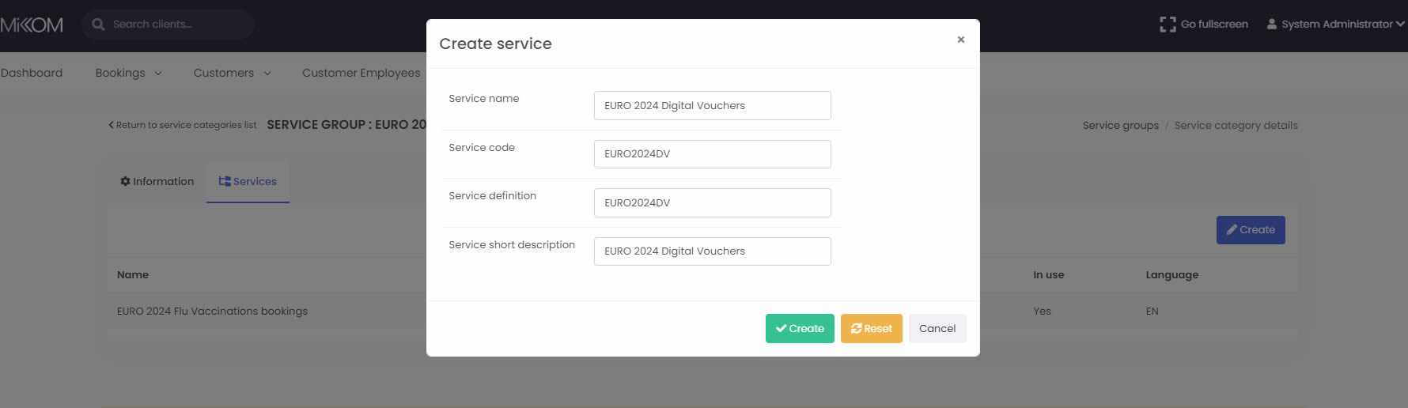
Task: Expand the Bookings menu
Action: 128,73
